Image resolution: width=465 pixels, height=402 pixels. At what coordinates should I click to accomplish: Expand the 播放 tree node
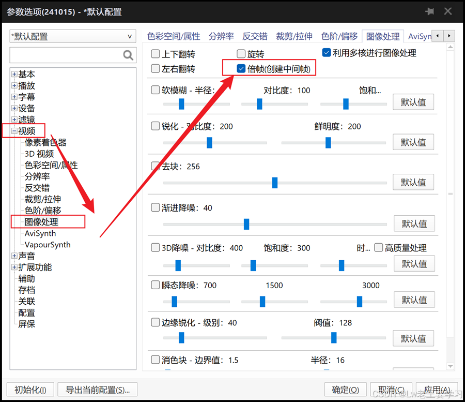click(14, 85)
